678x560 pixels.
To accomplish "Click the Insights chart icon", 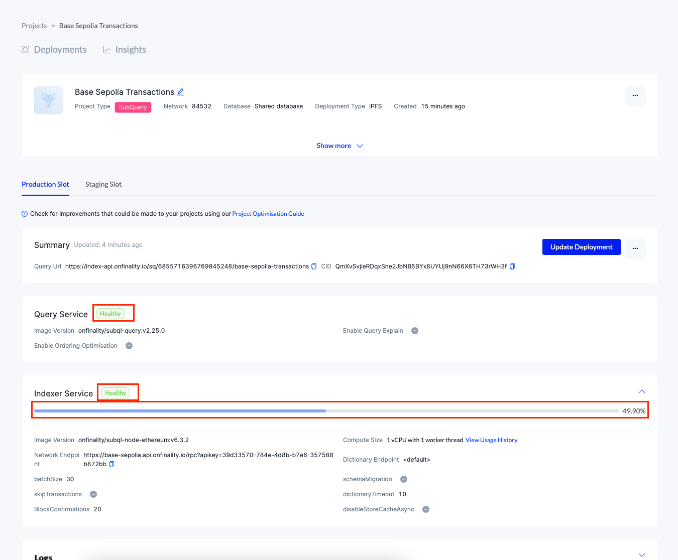I will (x=106, y=49).
